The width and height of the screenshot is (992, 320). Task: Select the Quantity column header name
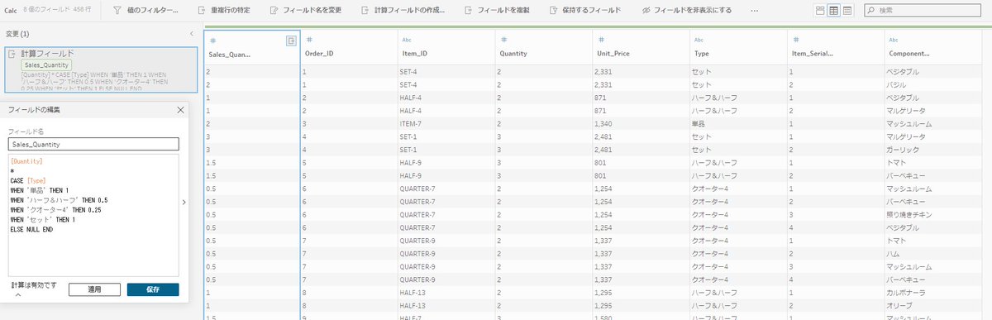click(x=513, y=55)
